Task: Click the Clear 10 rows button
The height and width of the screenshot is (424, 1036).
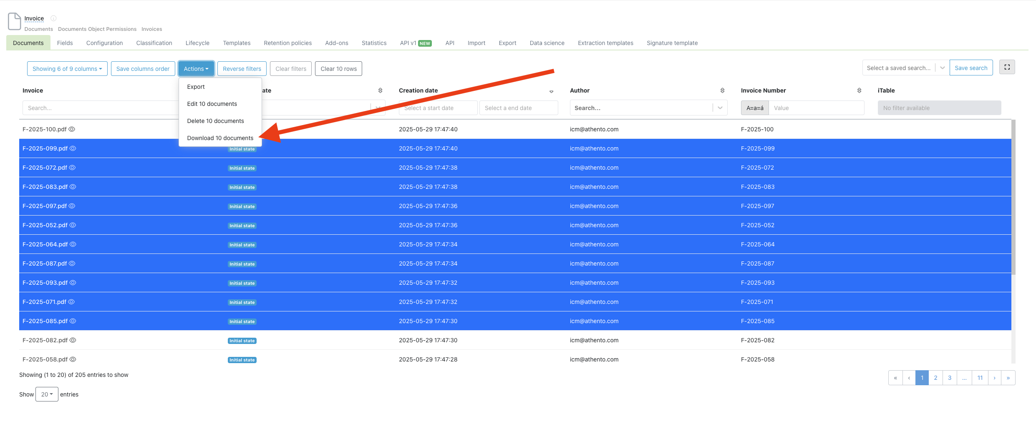Action: pyautogui.click(x=338, y=69)
